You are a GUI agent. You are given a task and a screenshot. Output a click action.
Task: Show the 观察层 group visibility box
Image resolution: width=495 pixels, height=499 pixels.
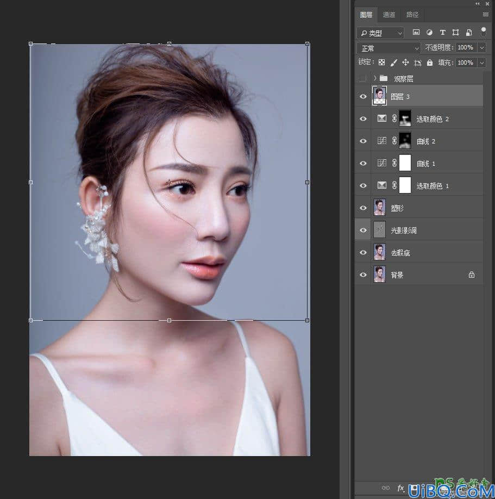[362, 78]
